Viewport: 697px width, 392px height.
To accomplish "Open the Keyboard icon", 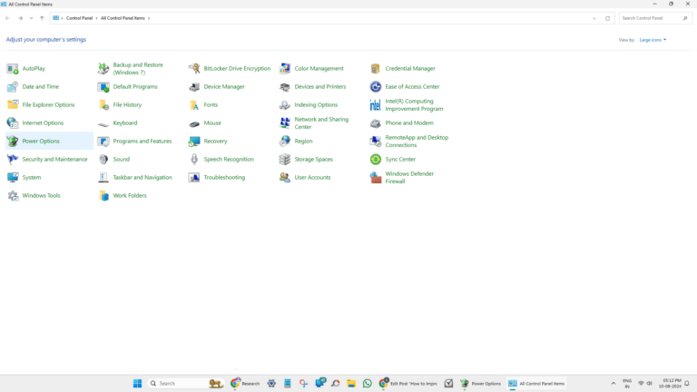I will tap(103, 123).
